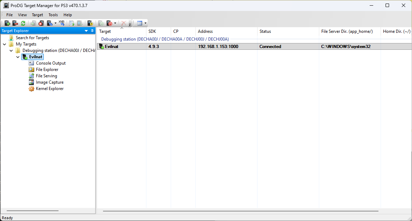Open the view layout dropdown arrow
Screen dimensions: 412x221
click(145, 23)
